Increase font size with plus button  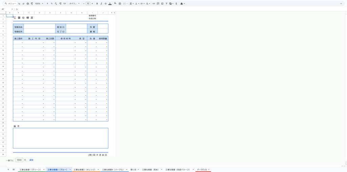[92, 3]
